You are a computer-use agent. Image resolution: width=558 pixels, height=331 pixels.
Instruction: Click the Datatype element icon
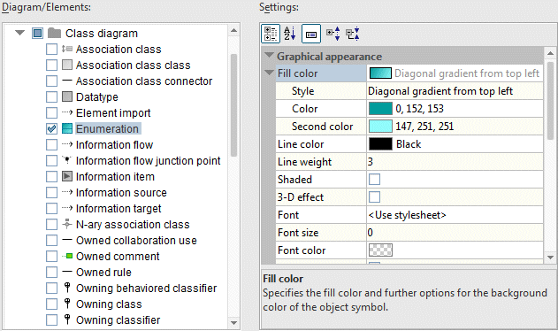click(67, 96)
